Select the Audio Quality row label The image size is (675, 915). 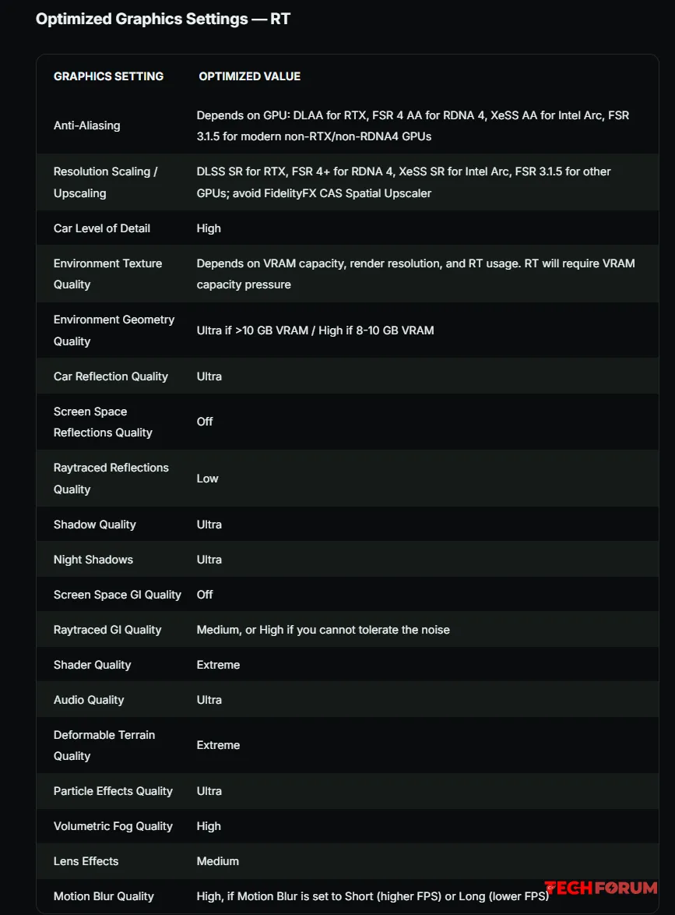(89, 700)
